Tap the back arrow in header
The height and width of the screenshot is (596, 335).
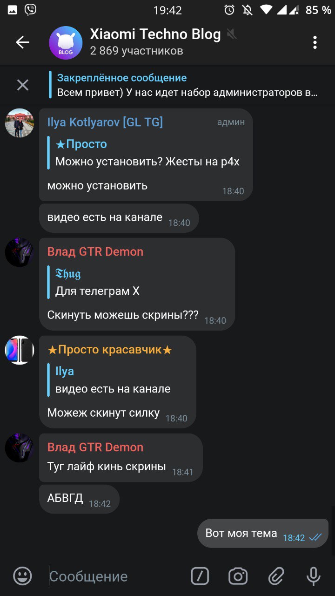pos(22,42)
